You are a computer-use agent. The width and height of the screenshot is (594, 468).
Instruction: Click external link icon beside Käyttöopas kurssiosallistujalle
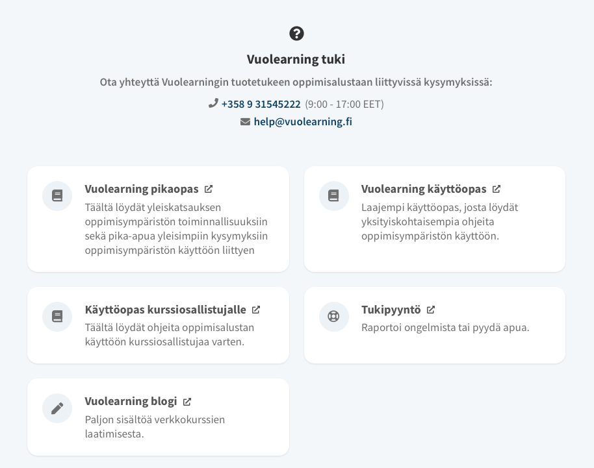[x=256, y=310]
